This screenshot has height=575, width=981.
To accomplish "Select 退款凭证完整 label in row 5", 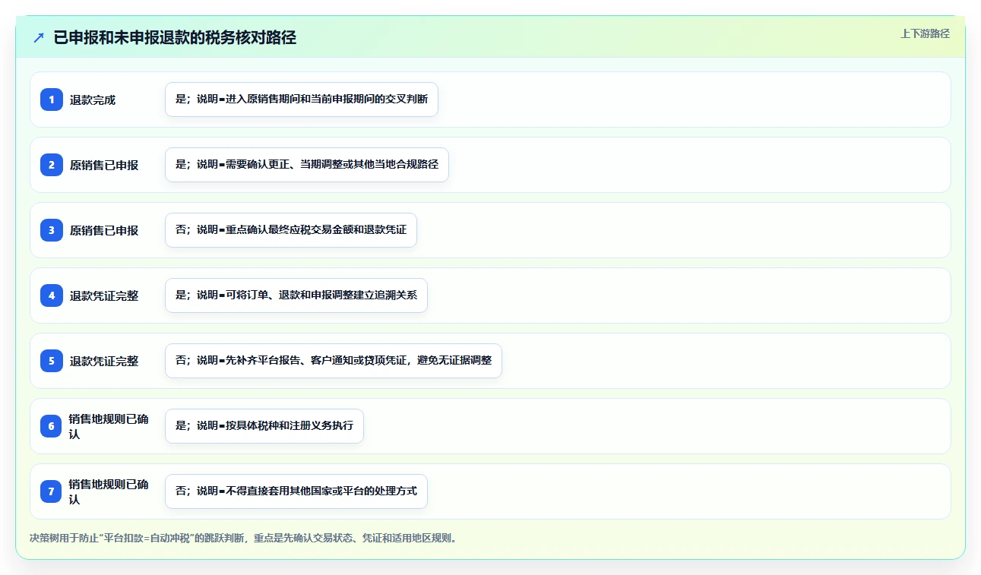I will pos(104,361).
